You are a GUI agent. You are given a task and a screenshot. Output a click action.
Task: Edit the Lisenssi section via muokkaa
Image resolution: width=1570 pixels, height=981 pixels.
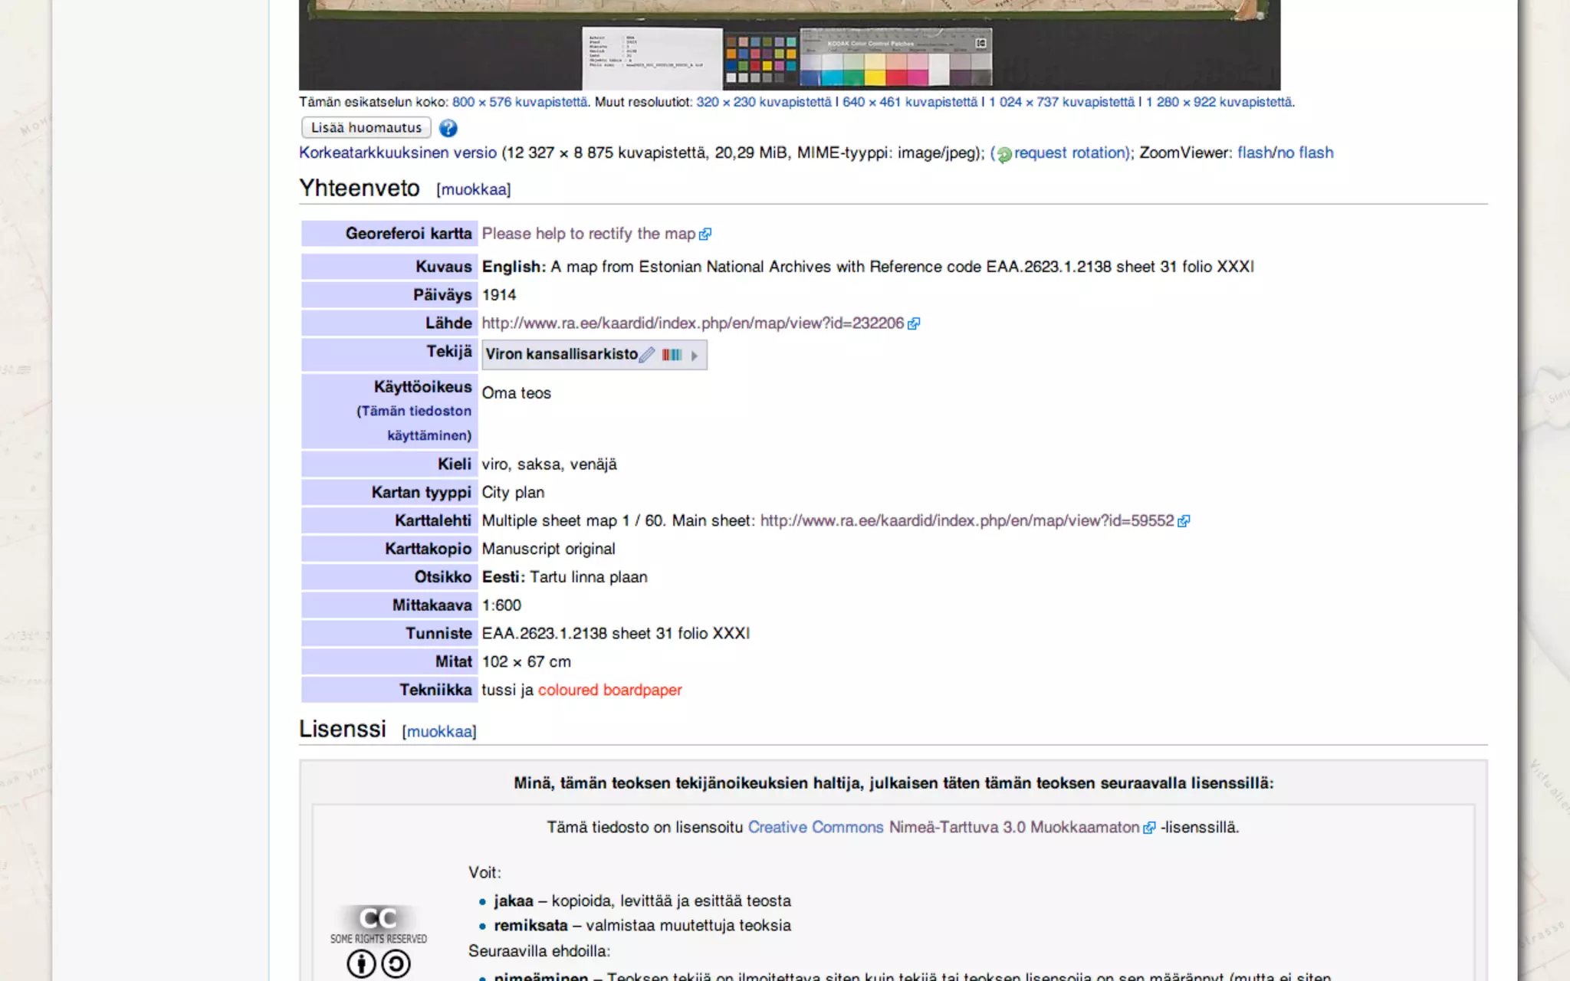click(x=439, y=731)
